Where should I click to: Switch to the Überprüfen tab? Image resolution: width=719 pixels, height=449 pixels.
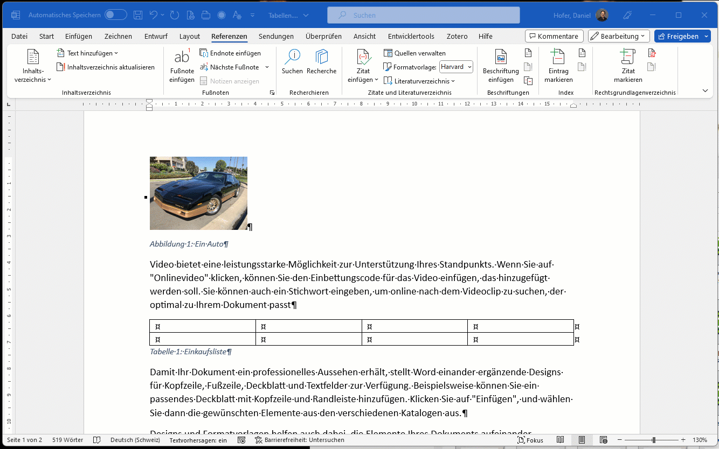tap(323, 37)
